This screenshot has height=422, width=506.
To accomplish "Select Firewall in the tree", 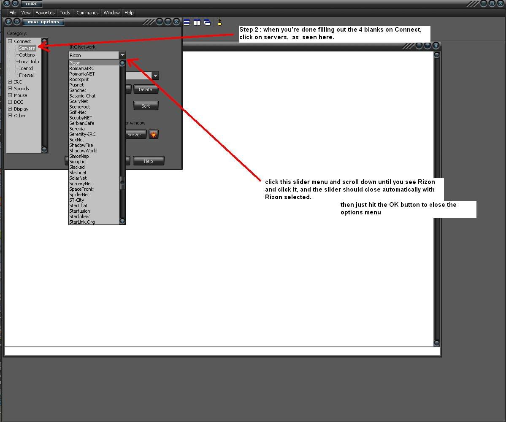I will pos(27,75).
